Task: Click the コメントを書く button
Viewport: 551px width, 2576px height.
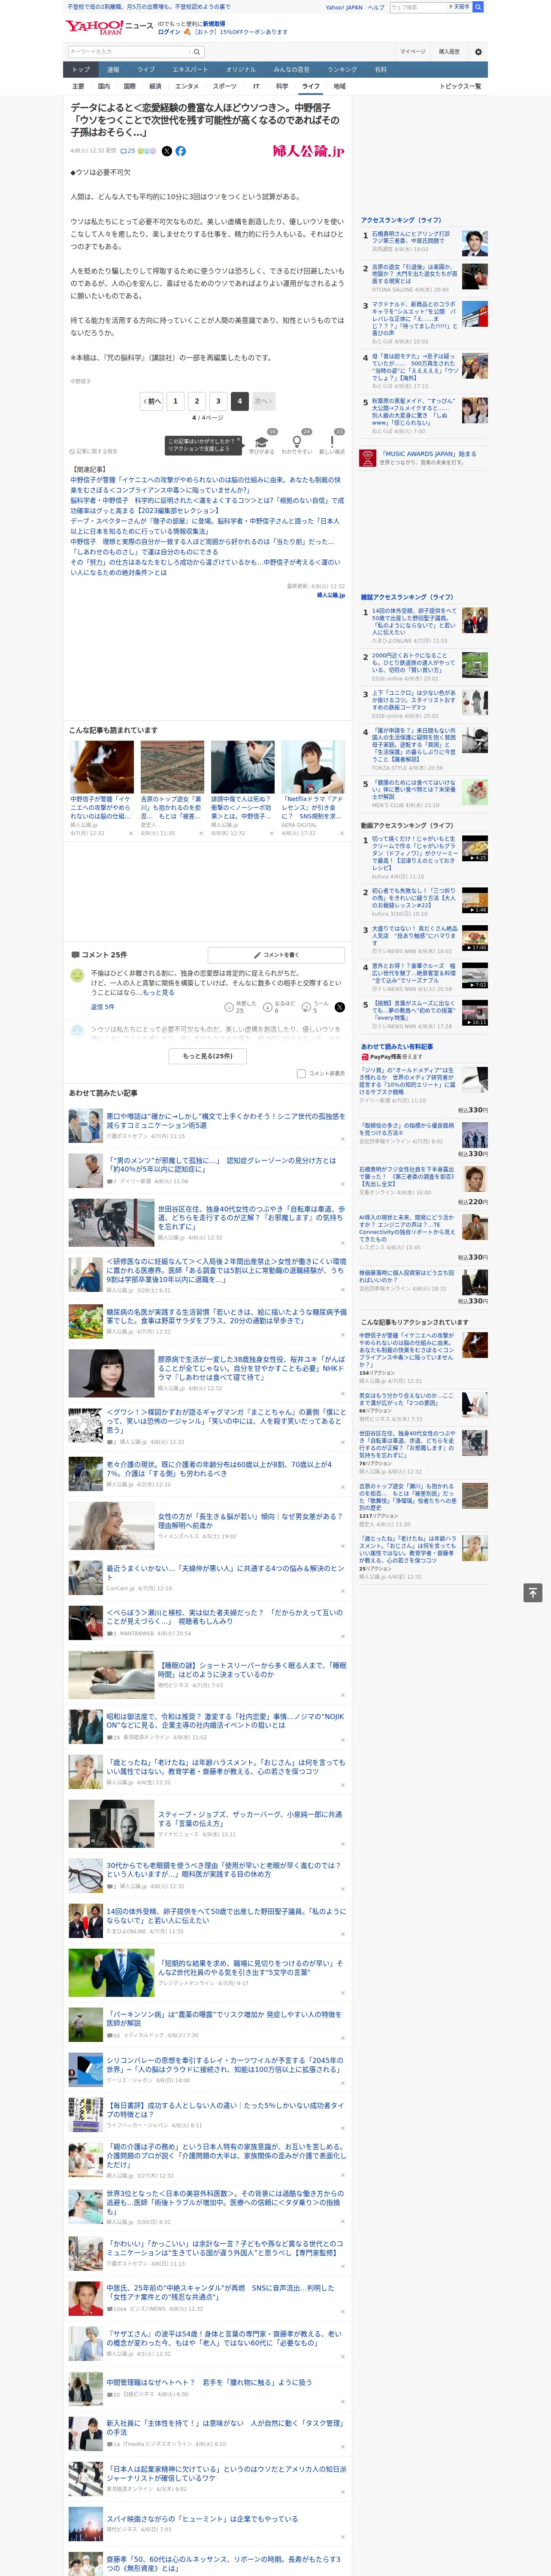Action: (276, 955)
